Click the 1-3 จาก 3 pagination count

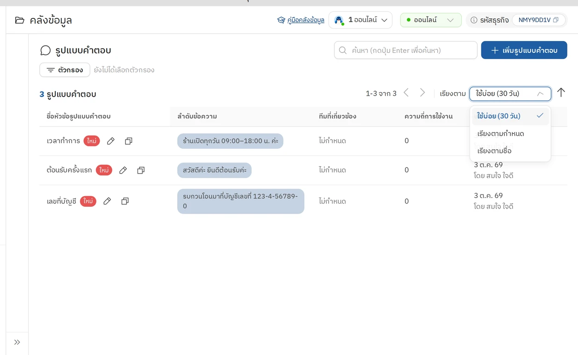(x=381, y=93)
